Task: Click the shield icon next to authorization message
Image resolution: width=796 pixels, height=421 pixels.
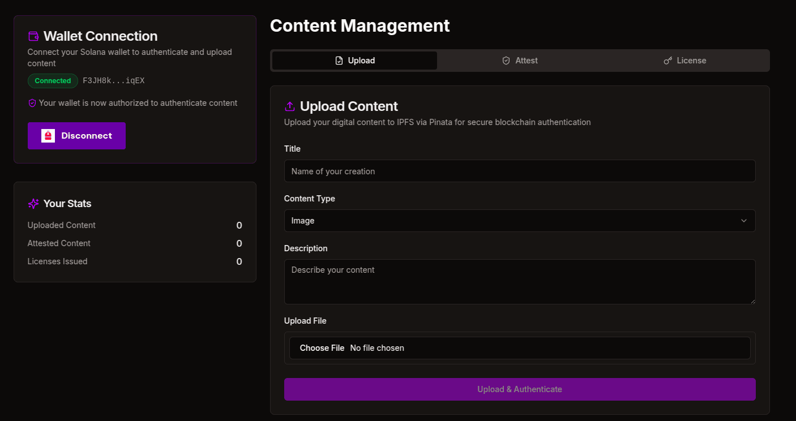Action: coord(32,103)
